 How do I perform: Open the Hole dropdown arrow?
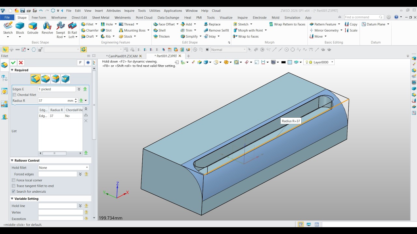pos(116,24)
